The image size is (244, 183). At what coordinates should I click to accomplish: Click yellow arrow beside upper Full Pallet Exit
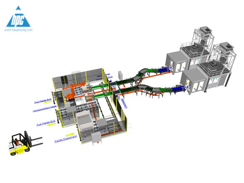(x=47, y=102)
